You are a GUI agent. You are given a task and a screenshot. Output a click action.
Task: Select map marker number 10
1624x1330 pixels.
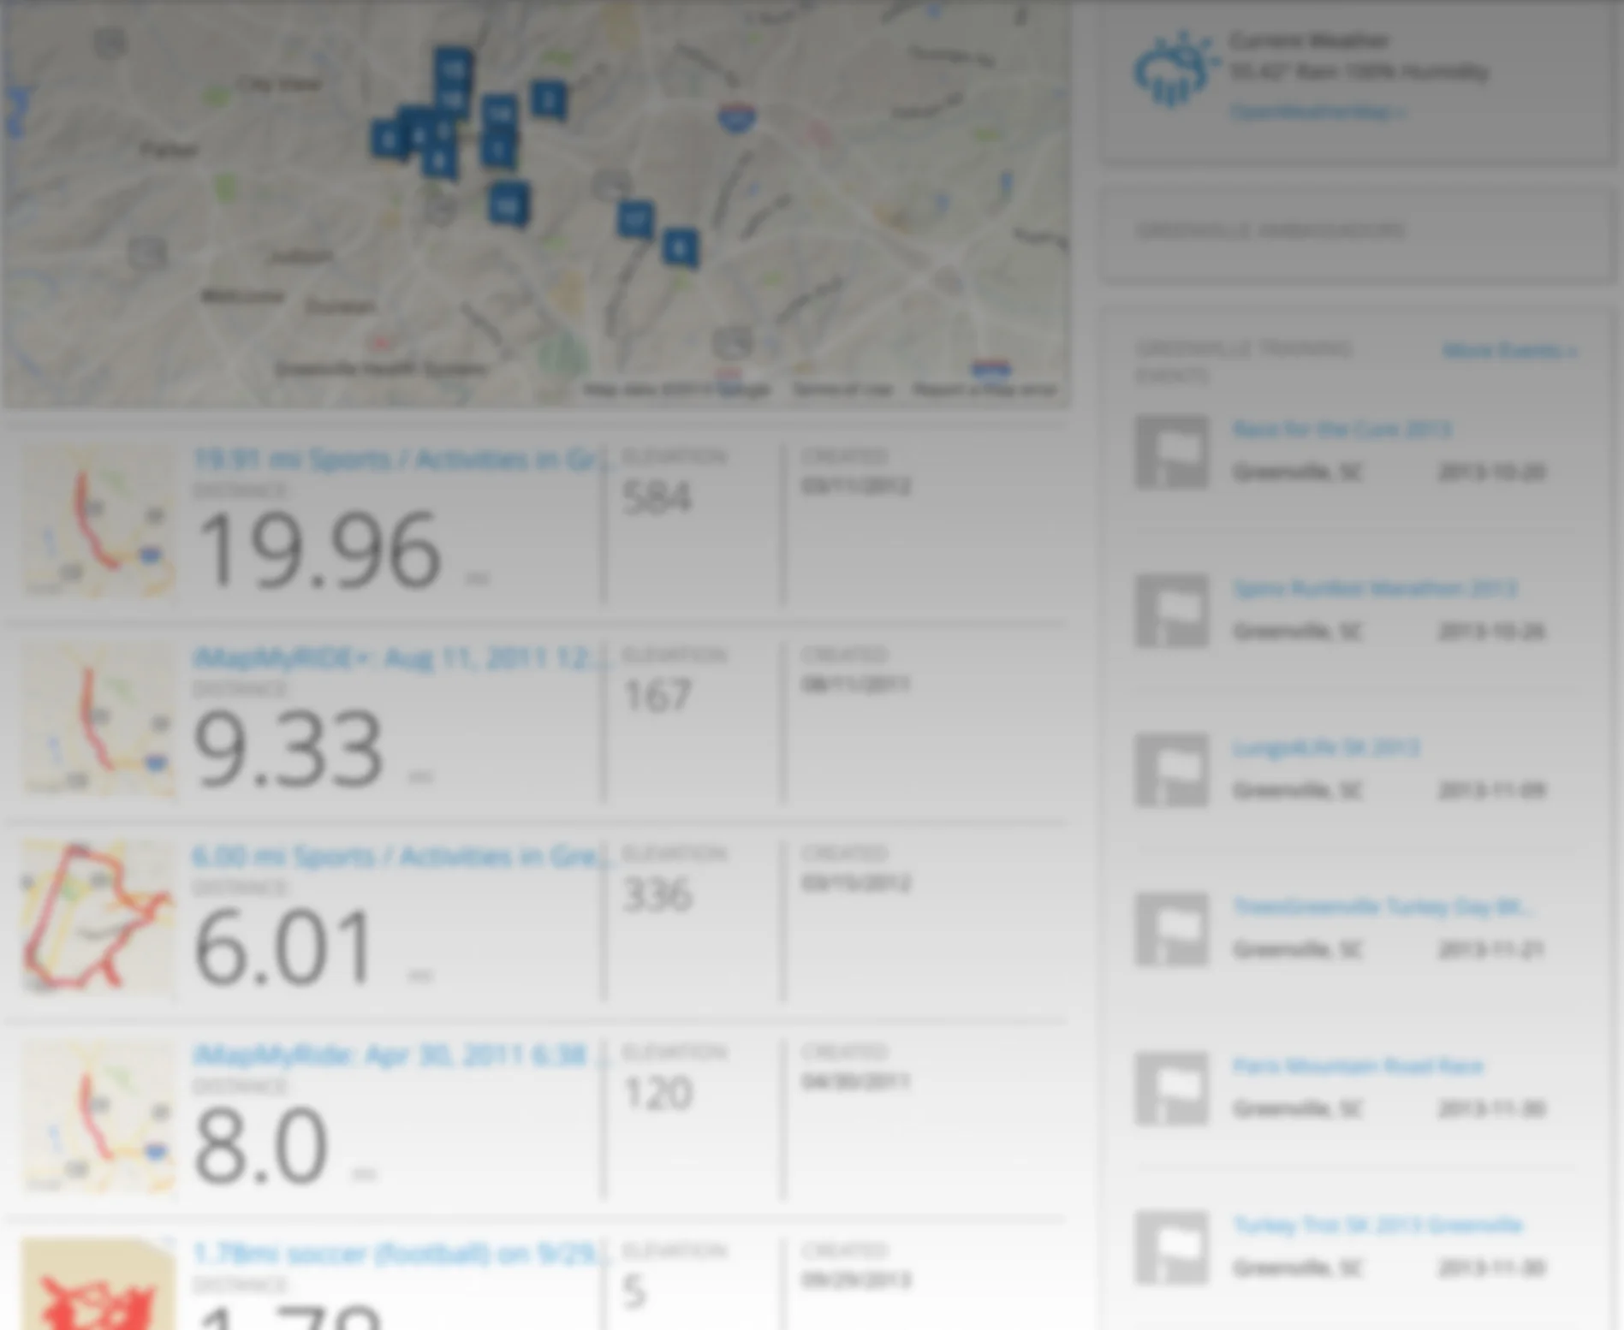pyautogui.click(x=509, y=205)
